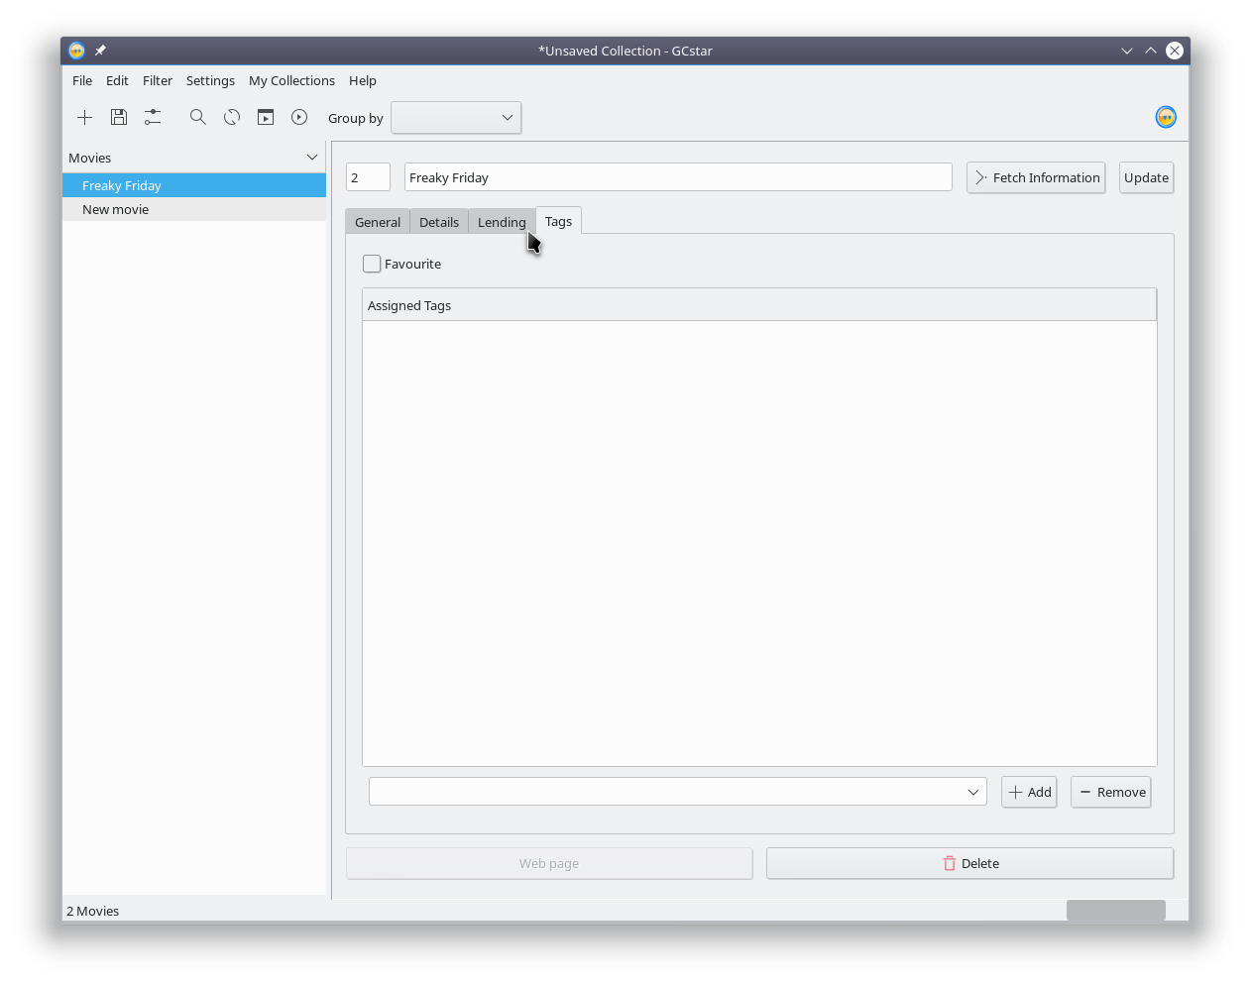This screenshot has width=1251, height=985.
Task: Click the refresh circular arrow icon
Action: click(232, 118)
